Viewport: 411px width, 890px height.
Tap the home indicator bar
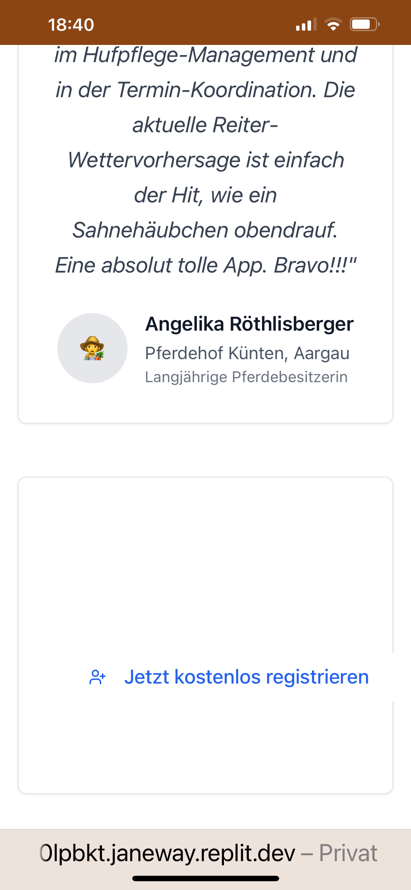[206, 878]
